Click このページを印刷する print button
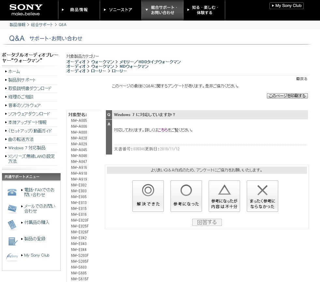Screen dimensions: 320x282 (x=287, y=96)
